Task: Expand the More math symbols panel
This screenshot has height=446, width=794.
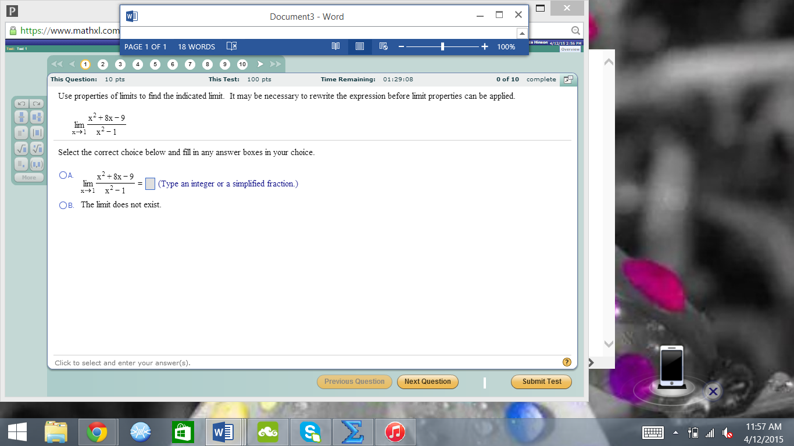Action: tap(29, 177)
